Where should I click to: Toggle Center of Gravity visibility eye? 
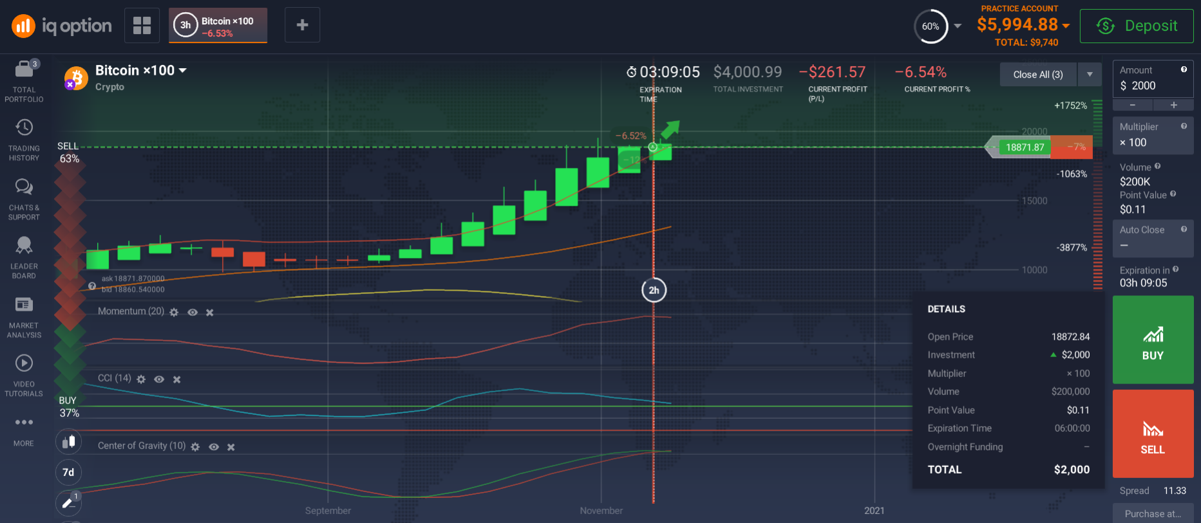point(214,447)
